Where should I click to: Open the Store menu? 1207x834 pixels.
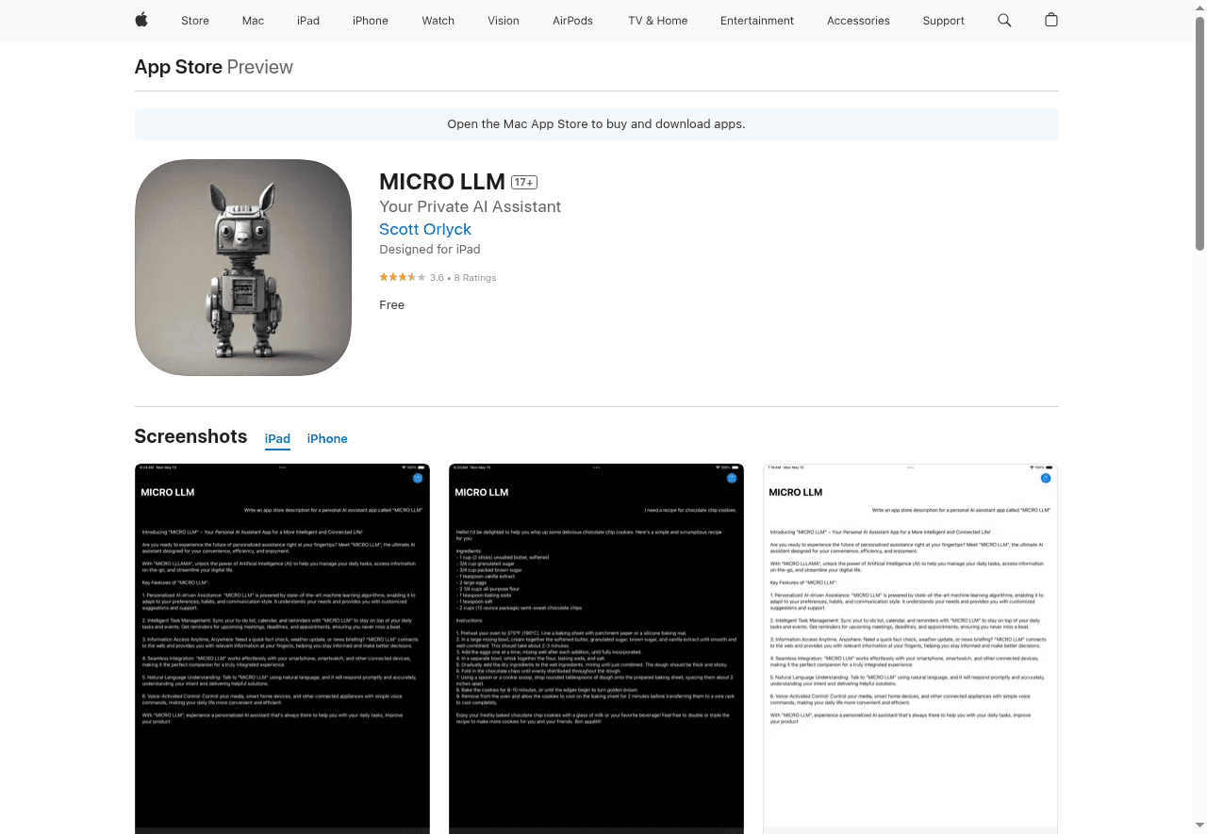(x=195, y=21)
